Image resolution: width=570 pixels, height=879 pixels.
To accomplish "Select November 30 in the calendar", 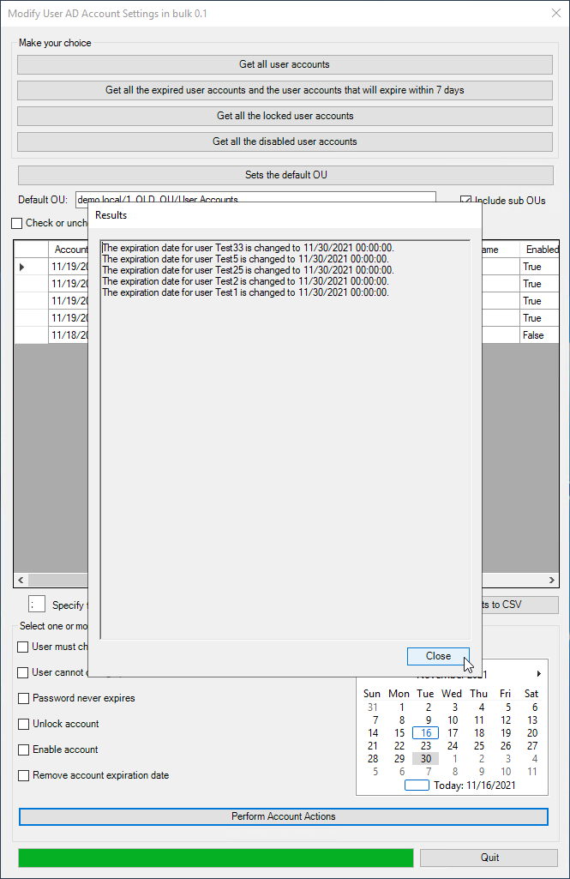I will click(x=426, y=759).
